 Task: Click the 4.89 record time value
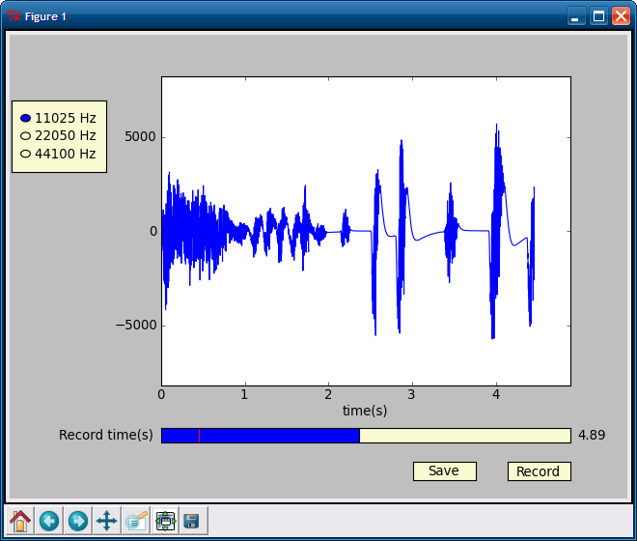click(x=592, y=436)
